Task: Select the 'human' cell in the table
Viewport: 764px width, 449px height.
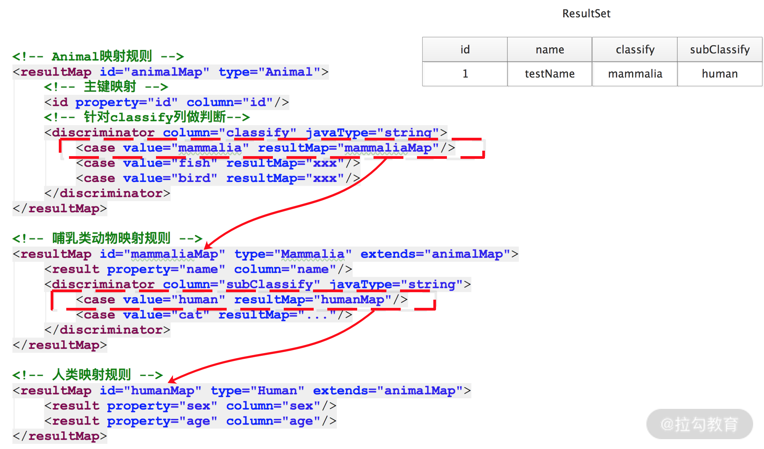Action: (719, 74)
